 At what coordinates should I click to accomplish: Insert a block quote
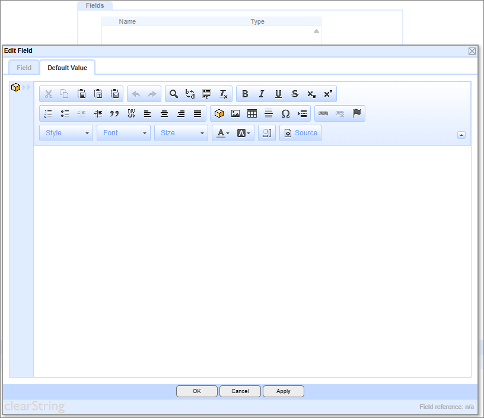point(114,113)
